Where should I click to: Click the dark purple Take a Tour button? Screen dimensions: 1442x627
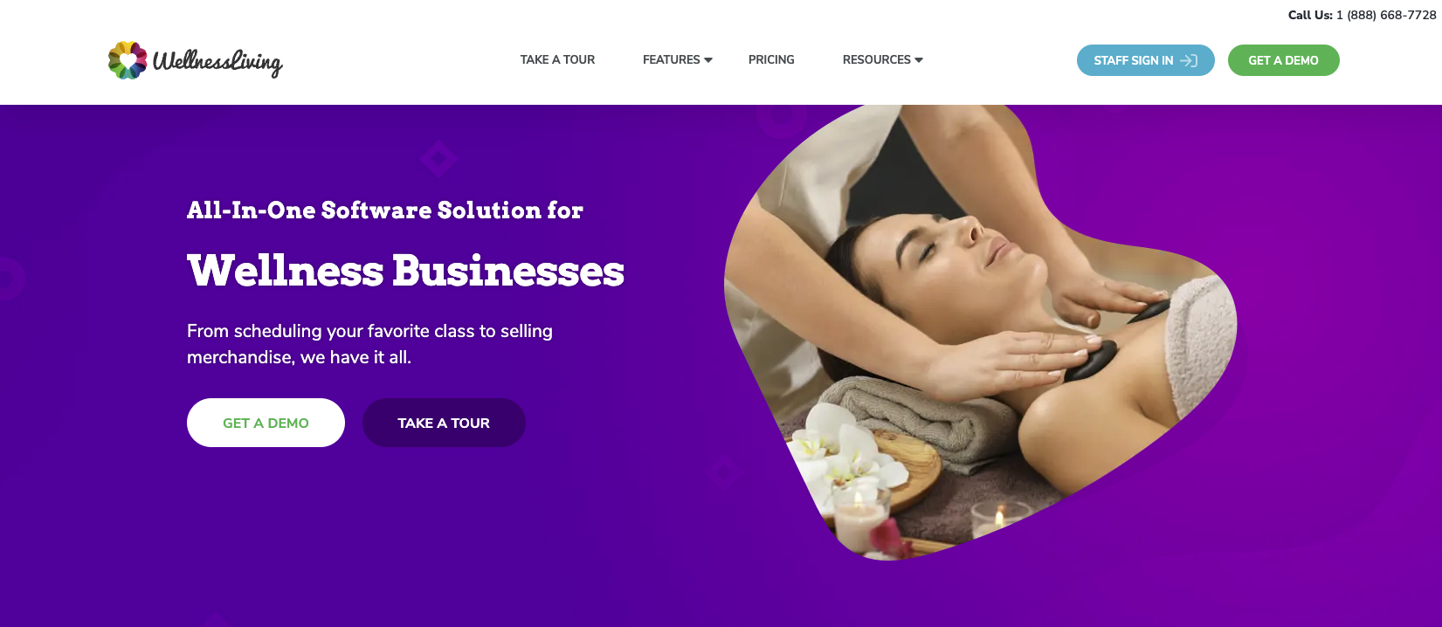tap(444, 423)
